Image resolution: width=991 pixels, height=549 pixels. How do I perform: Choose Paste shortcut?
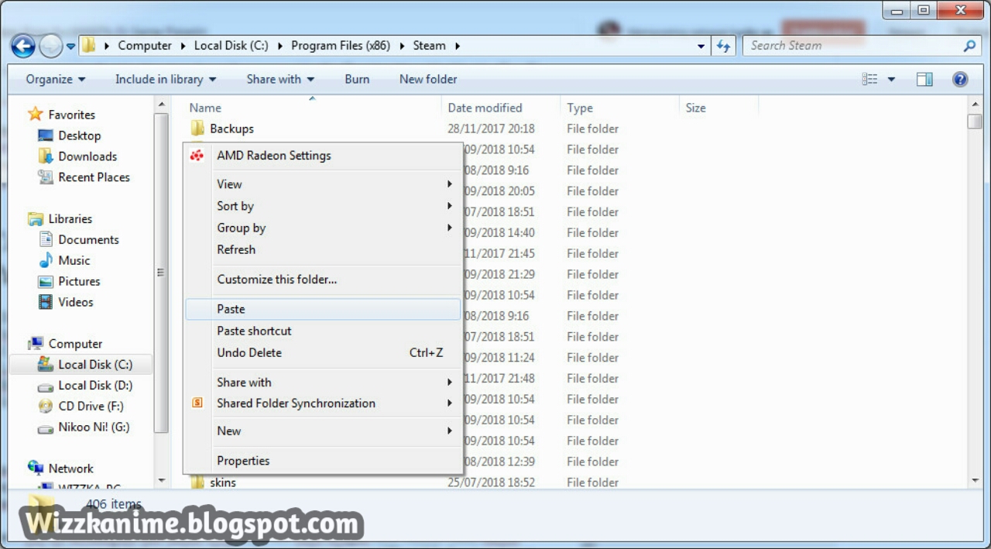click(323, 331)
